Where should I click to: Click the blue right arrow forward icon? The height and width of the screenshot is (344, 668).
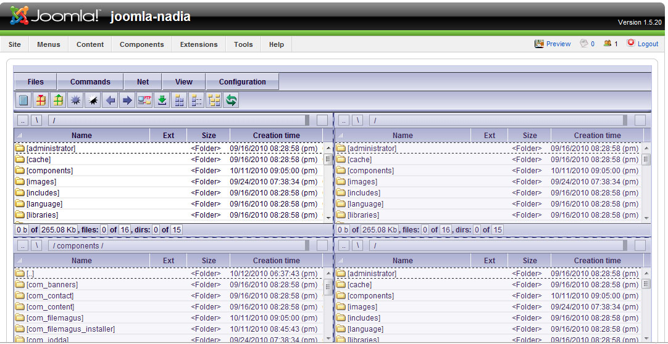(127, 100)
